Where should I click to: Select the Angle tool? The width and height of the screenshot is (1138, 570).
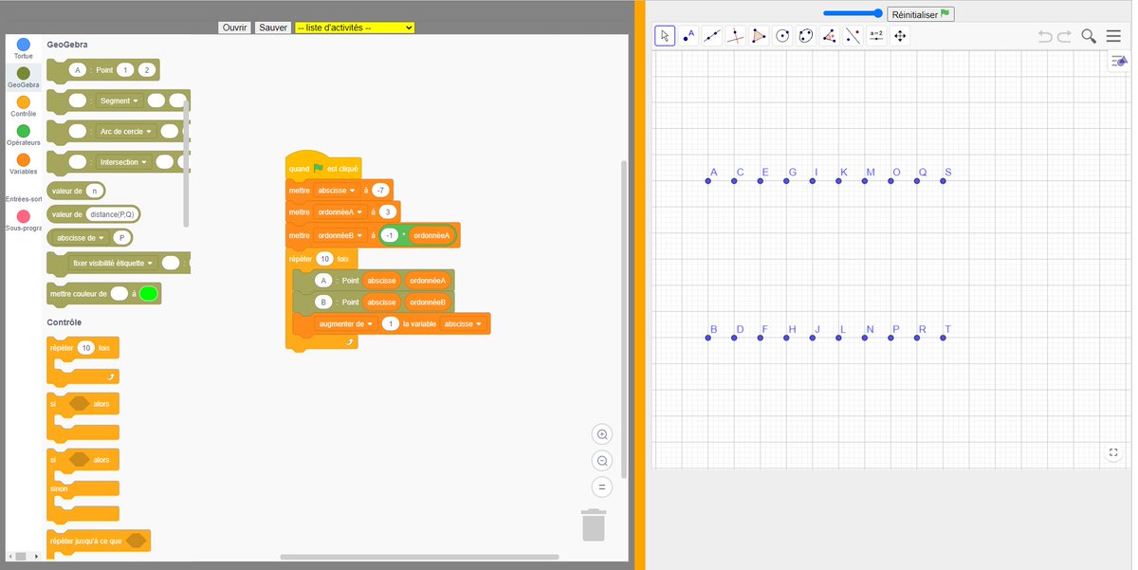pyautogui.click(x=830, y=36)
